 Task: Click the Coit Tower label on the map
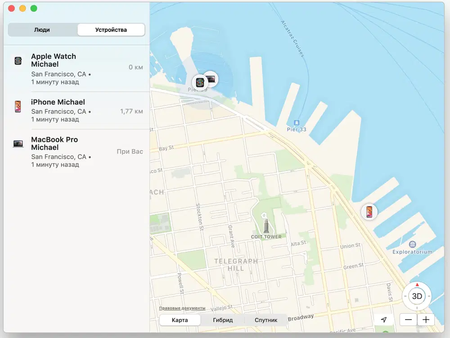tap(266, 237)
